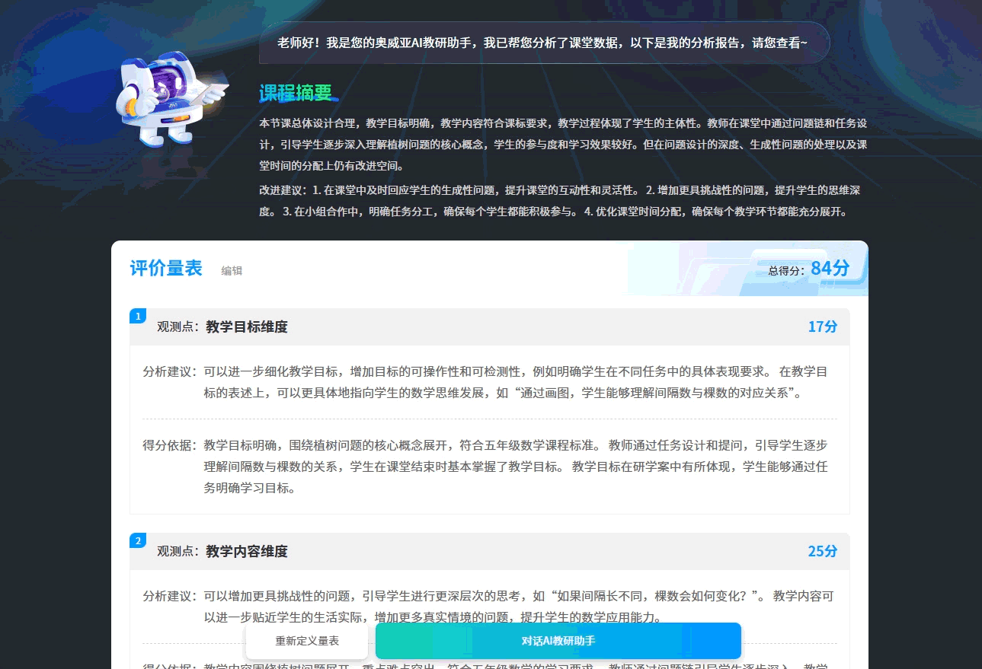Click the 对话AI教研助手 button
This screenshot has height=669, width=982.
[556, 641]
